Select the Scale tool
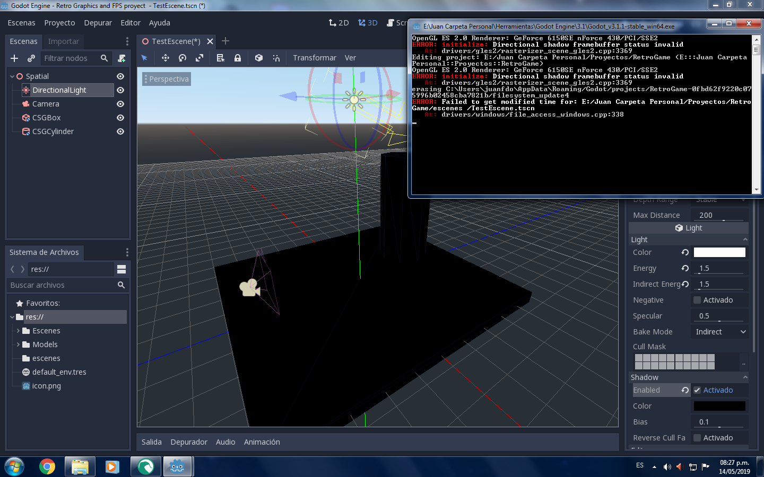 coord(200,58)
